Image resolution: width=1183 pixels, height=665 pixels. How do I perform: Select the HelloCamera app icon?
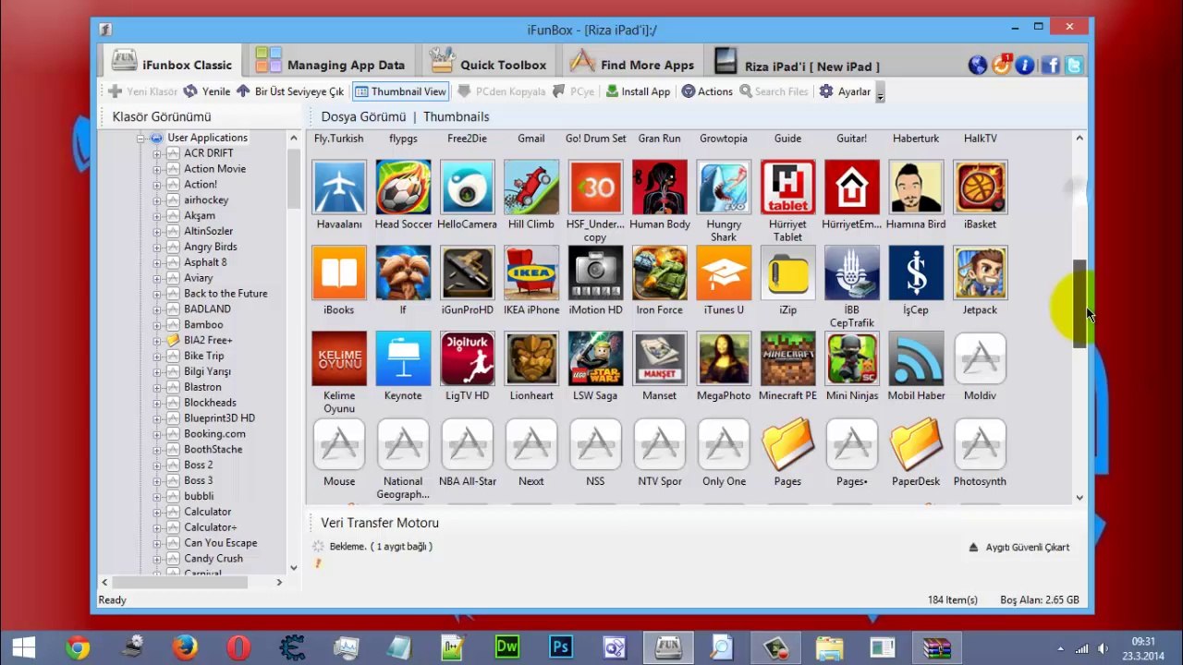pos(468,187)
